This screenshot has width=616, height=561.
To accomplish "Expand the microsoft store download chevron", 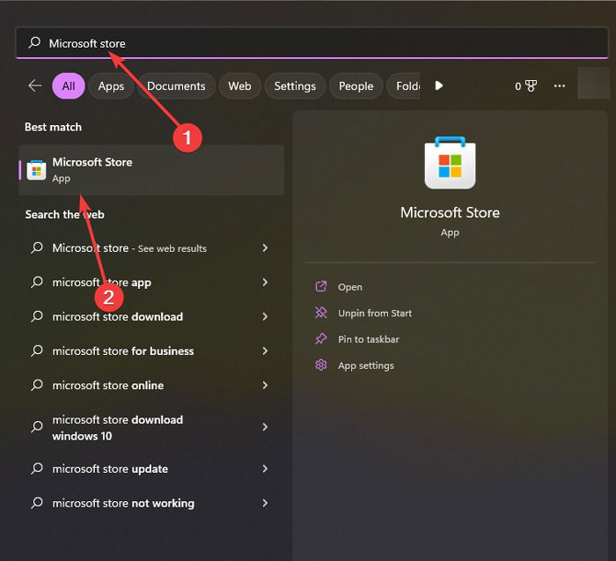I will [x=265, y=316].
